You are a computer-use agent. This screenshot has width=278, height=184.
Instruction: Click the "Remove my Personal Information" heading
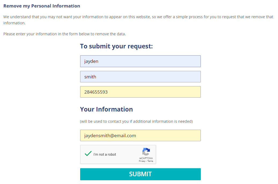coord(42,6)
